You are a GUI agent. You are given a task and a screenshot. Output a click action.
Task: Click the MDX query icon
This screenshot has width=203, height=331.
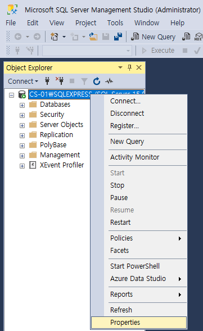click(x=199, y=37)
